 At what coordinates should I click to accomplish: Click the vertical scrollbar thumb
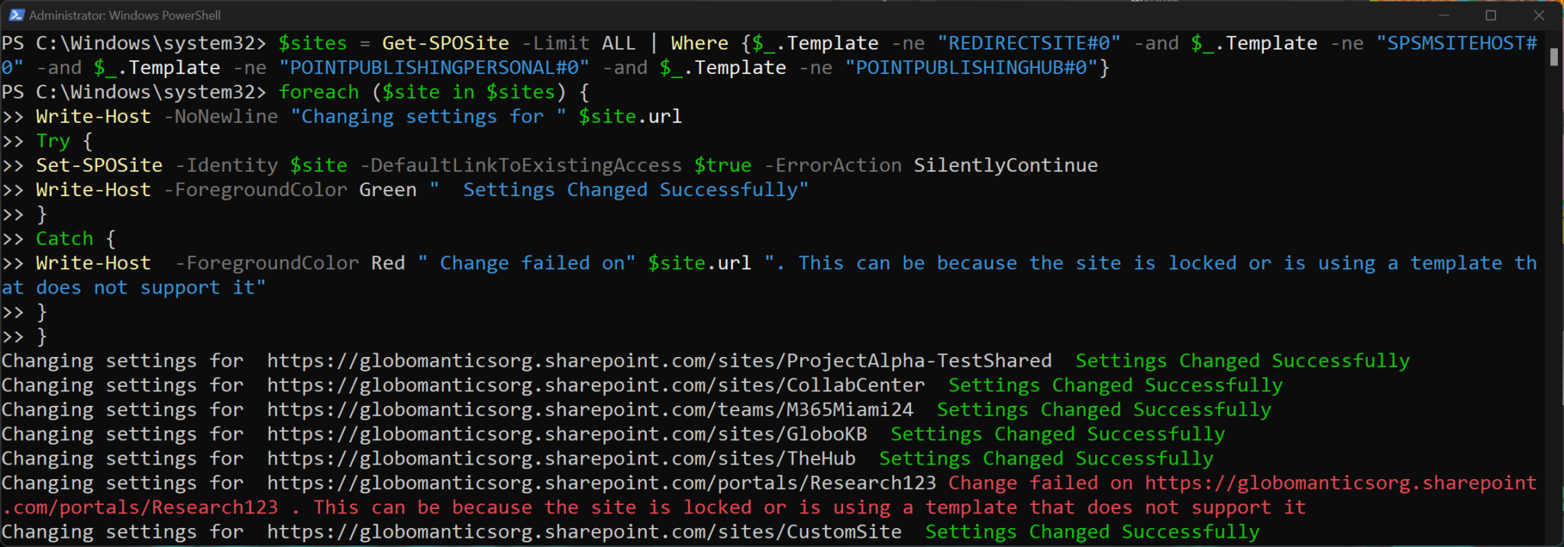point(1554,57)
